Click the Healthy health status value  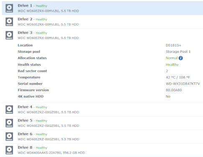click(172, 64)
